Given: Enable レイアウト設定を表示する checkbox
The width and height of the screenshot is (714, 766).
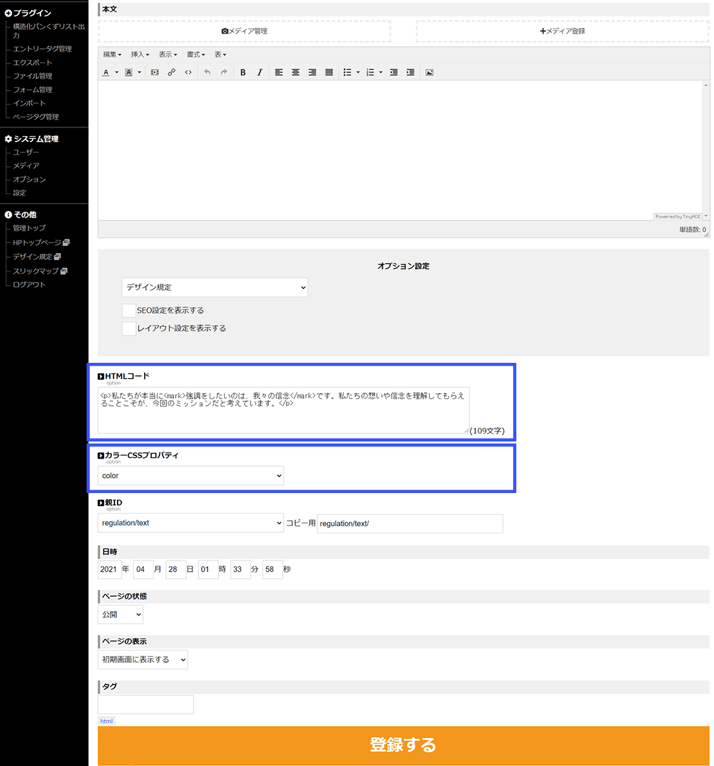Looking at the screenshot, I should (129, 328).
